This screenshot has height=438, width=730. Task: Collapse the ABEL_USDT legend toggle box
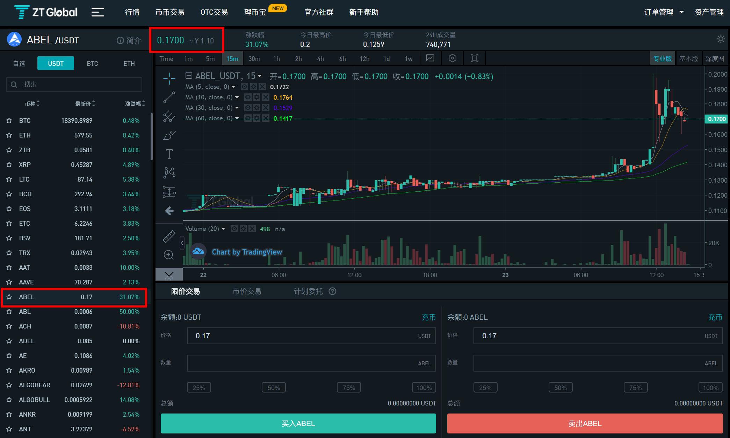(189, 76)
